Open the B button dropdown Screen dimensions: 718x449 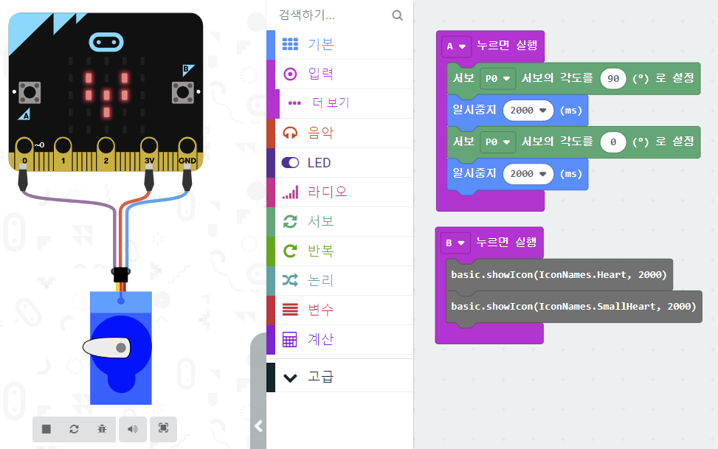(455, 243)
